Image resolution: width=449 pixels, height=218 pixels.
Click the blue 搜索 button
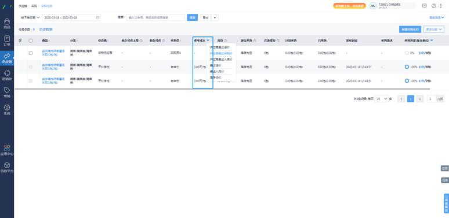pyautogui.click(x=193, y=18)
